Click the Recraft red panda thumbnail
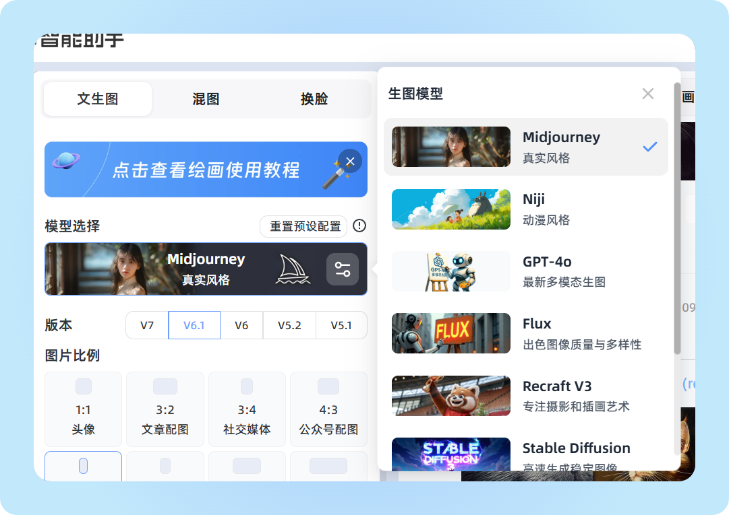 [x=451, y=396]
